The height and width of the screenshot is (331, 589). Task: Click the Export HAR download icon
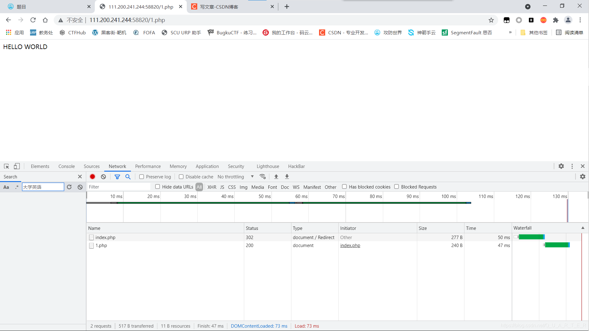[x=287, y=177]
